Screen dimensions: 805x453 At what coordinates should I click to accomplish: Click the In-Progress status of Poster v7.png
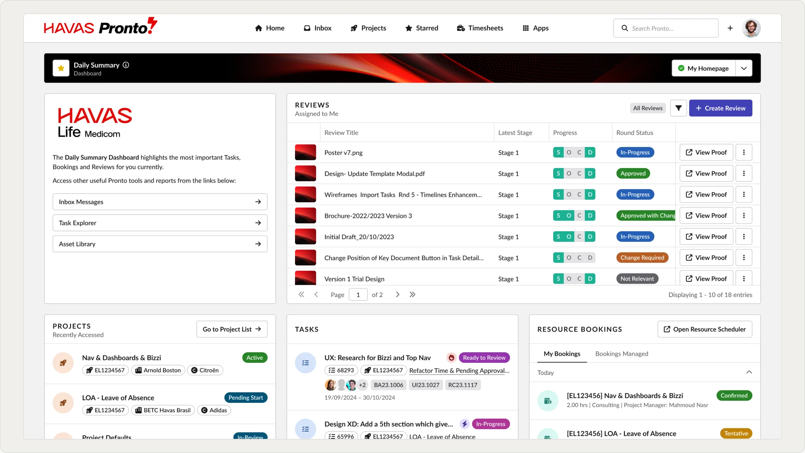point(635,152)
